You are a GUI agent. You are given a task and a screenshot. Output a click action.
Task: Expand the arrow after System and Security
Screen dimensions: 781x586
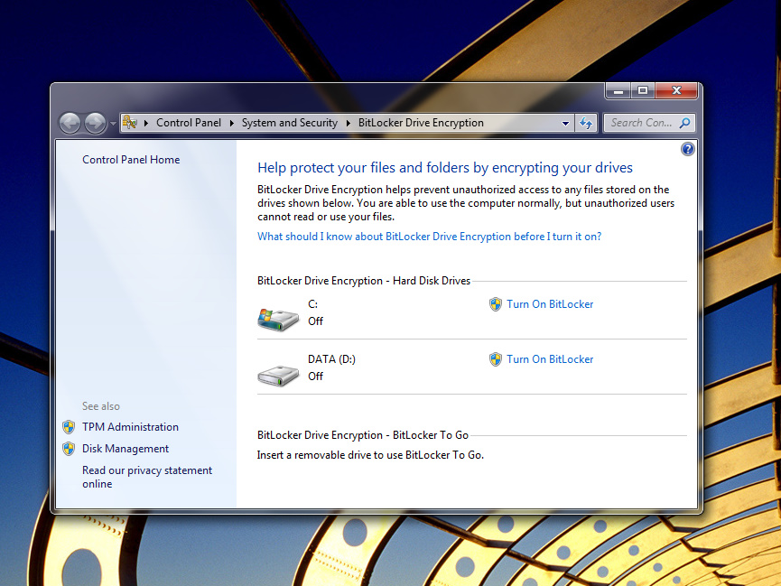pos(349,123)
